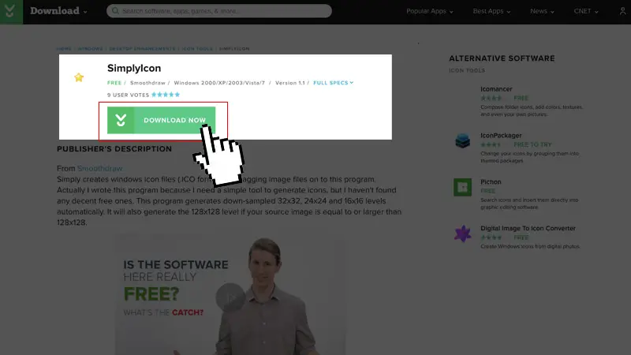The width and height of the screenshot is (631, 355).
Task: Open Digital Image To Icon Converter link
Action: click(528, 228)
